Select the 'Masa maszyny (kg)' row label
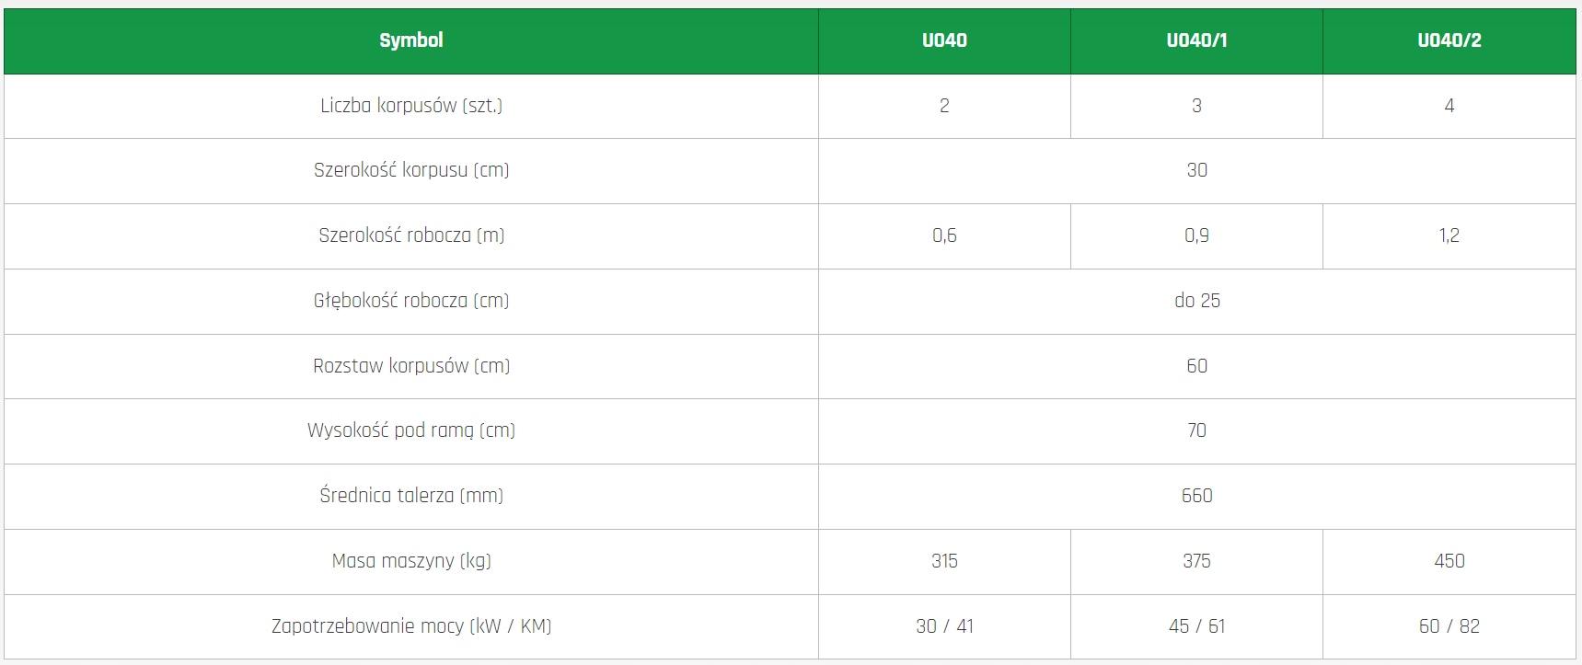 pos(410,561)
